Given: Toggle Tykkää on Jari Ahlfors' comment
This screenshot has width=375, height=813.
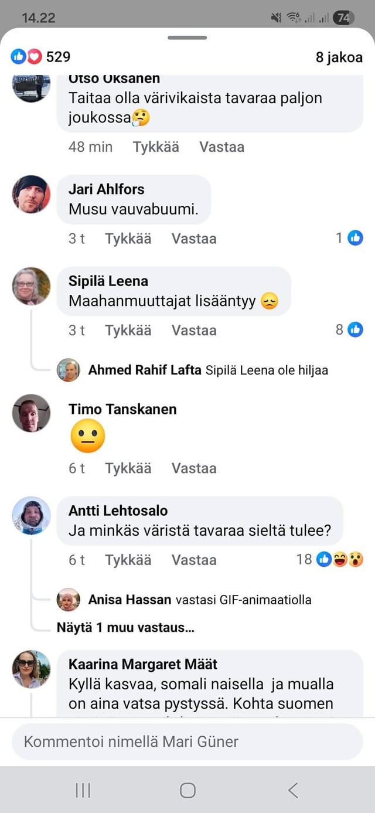Looking at the screenshot, I should pyautogui.click(x=128, y=239).
